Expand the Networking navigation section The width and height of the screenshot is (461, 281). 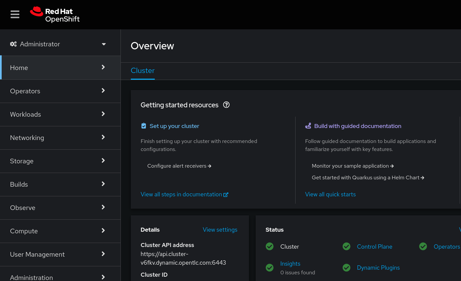pyautogui.click(x=60, y=138)
